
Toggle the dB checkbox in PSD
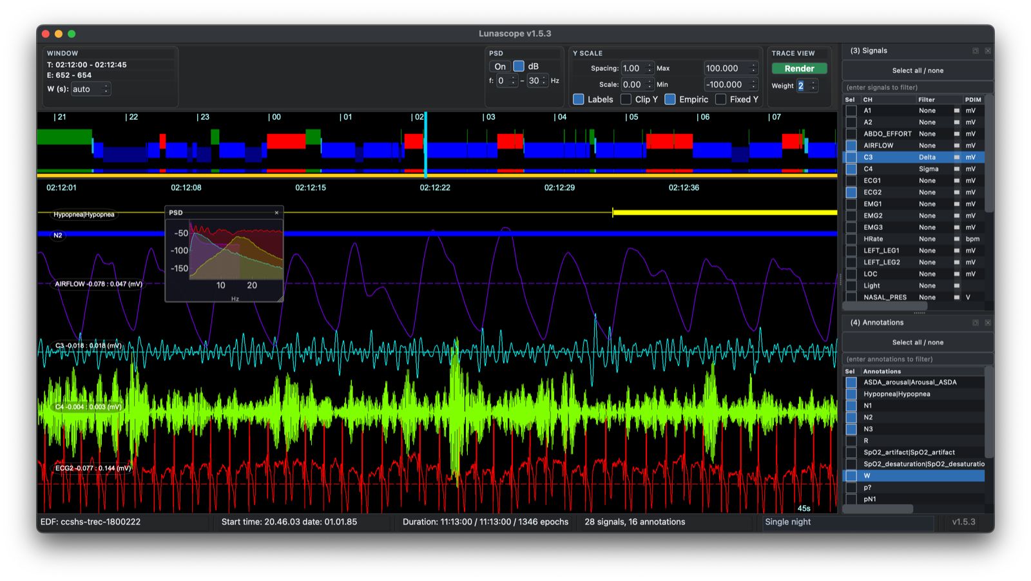click(519, 66)
